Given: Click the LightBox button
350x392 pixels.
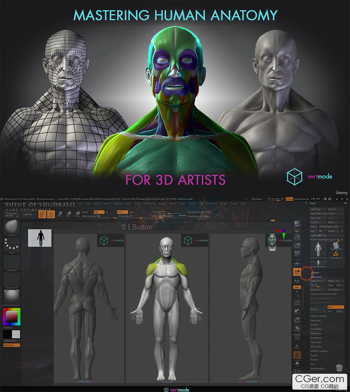Looking at the screenshot, I should 28,215.
